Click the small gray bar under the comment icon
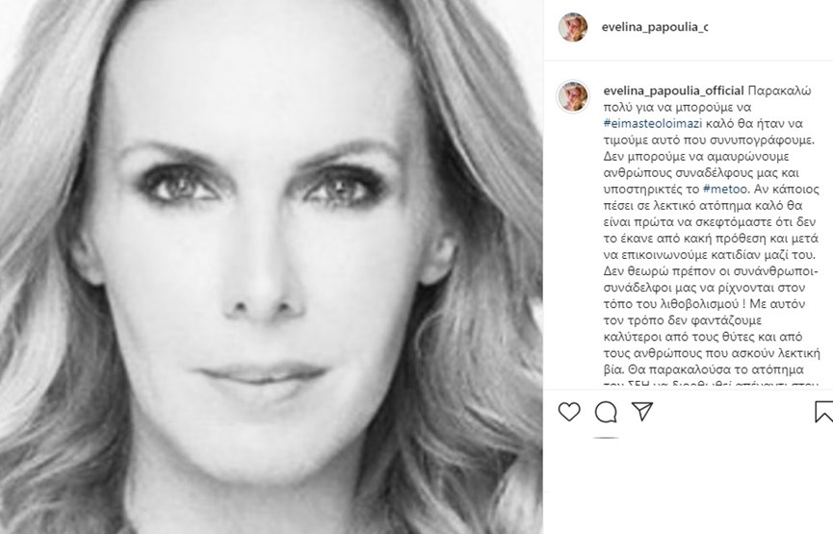This screenshot has height=534, width=833. pyautogui.click(x=606, y=438)
